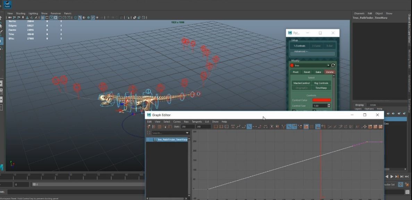Viewport: 412px width, 200px height.
Task: Switch to the 1.Controls setup tab
Action: tap(300, 46)
